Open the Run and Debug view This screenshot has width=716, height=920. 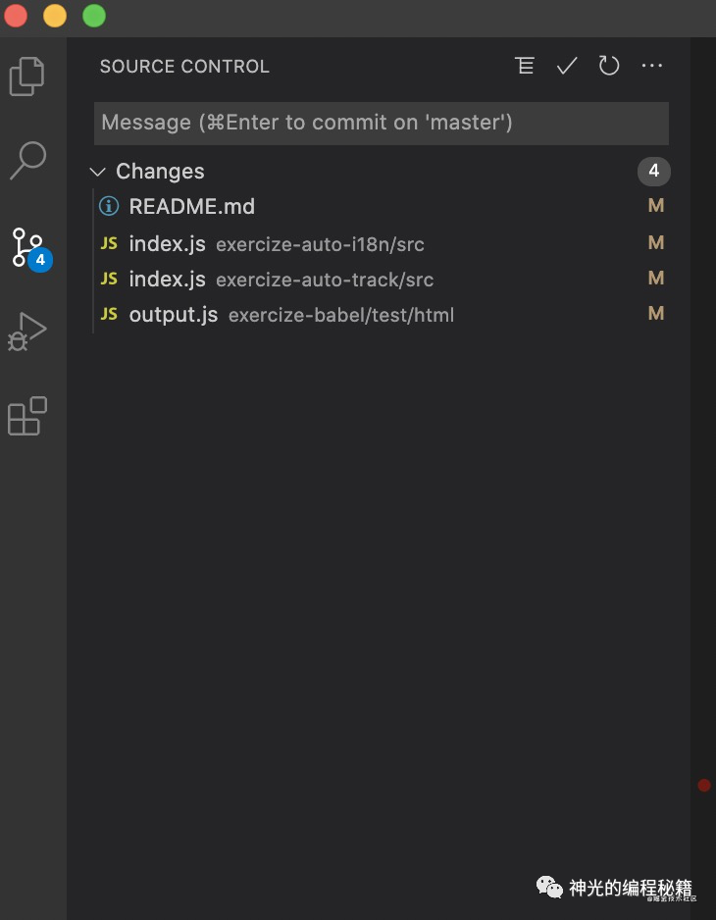coord(27,332)
